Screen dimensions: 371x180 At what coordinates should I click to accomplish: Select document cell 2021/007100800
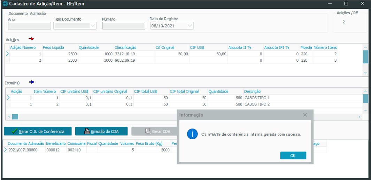(26, 150)
